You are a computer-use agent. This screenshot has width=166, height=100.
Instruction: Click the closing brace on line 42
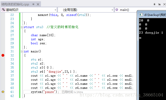[x=25, y=96]
